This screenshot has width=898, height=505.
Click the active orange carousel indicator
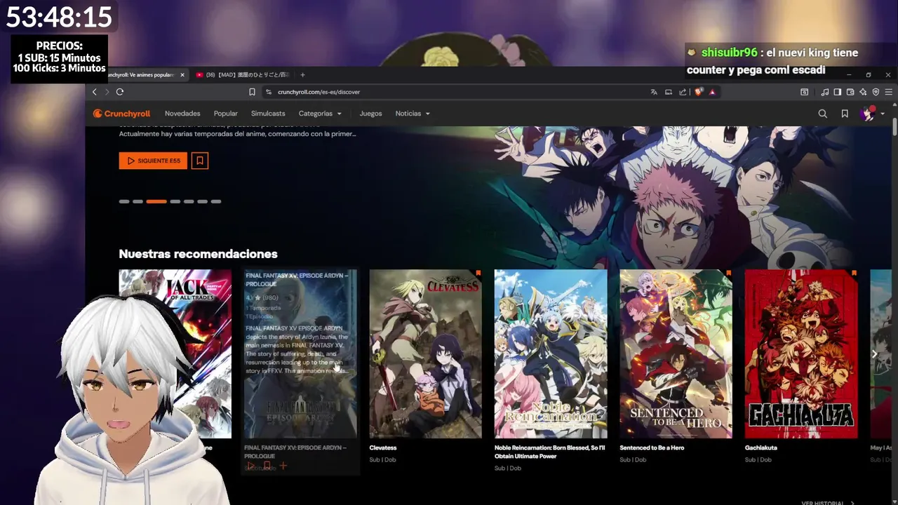156,201
